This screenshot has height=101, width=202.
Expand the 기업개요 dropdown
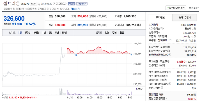tap(82, 4)
